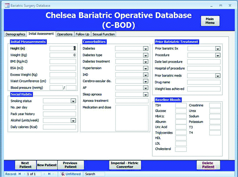This screenshot has height=177, width=238.
Task: Open the Sleep apnoea dropdown
Action: point(145,95)
